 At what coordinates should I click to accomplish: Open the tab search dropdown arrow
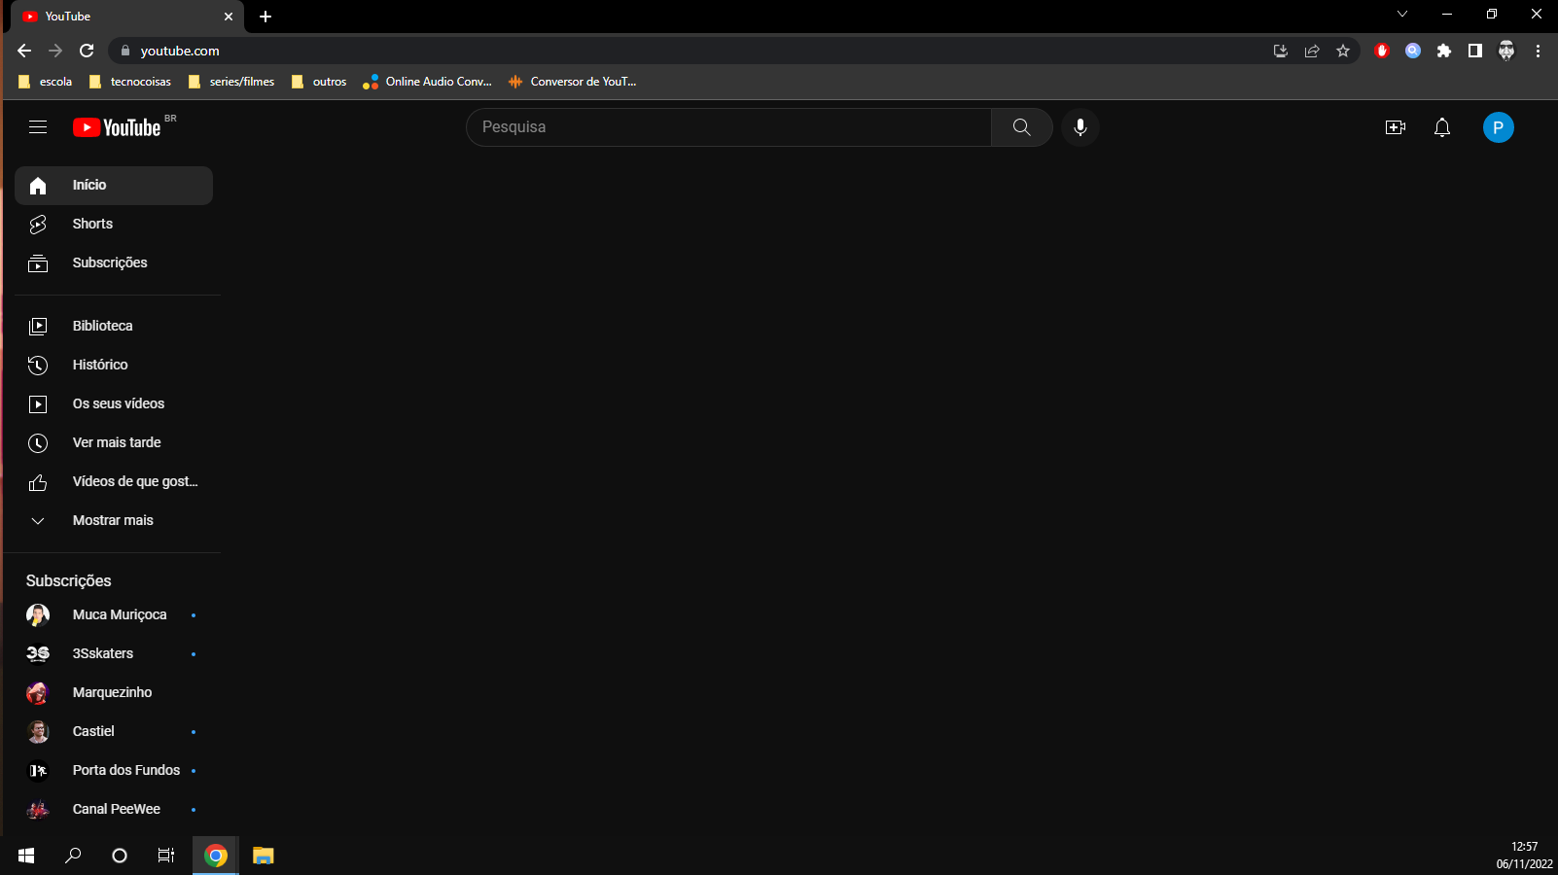click(1401, 14)
